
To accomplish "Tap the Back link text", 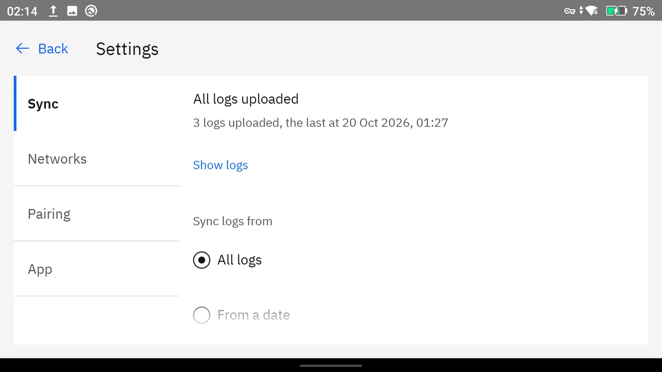I will (53, 49).
